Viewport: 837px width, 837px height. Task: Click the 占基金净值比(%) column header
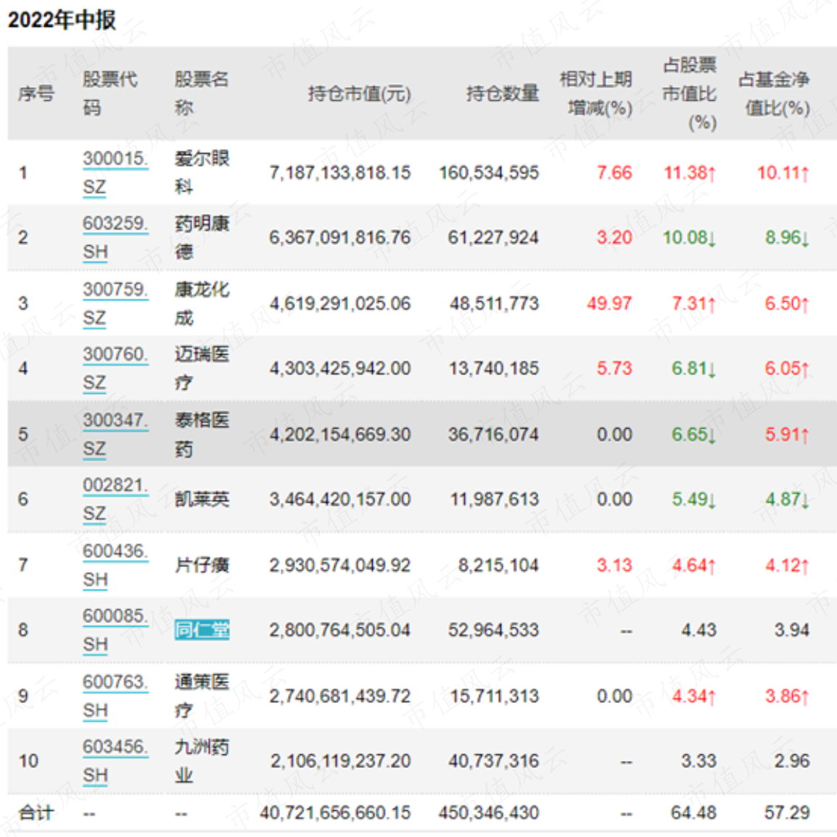pos(774,94)
